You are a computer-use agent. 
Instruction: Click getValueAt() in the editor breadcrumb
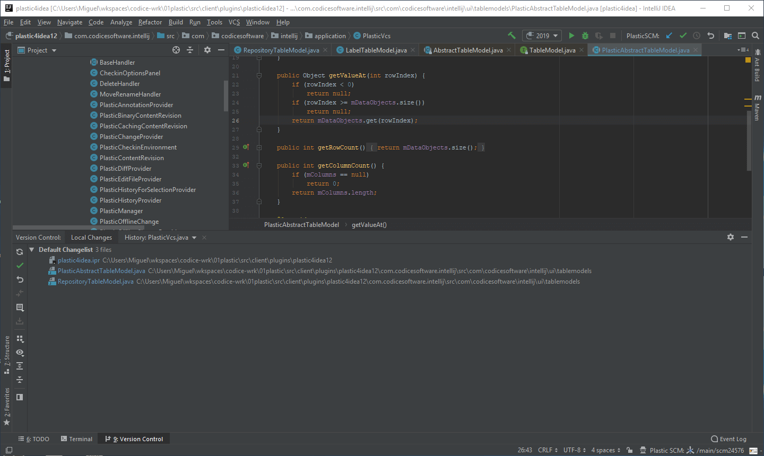(369, 225)
